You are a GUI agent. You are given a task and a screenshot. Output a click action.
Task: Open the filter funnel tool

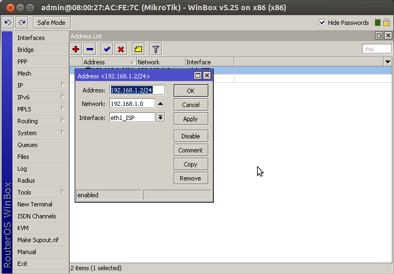155,49
